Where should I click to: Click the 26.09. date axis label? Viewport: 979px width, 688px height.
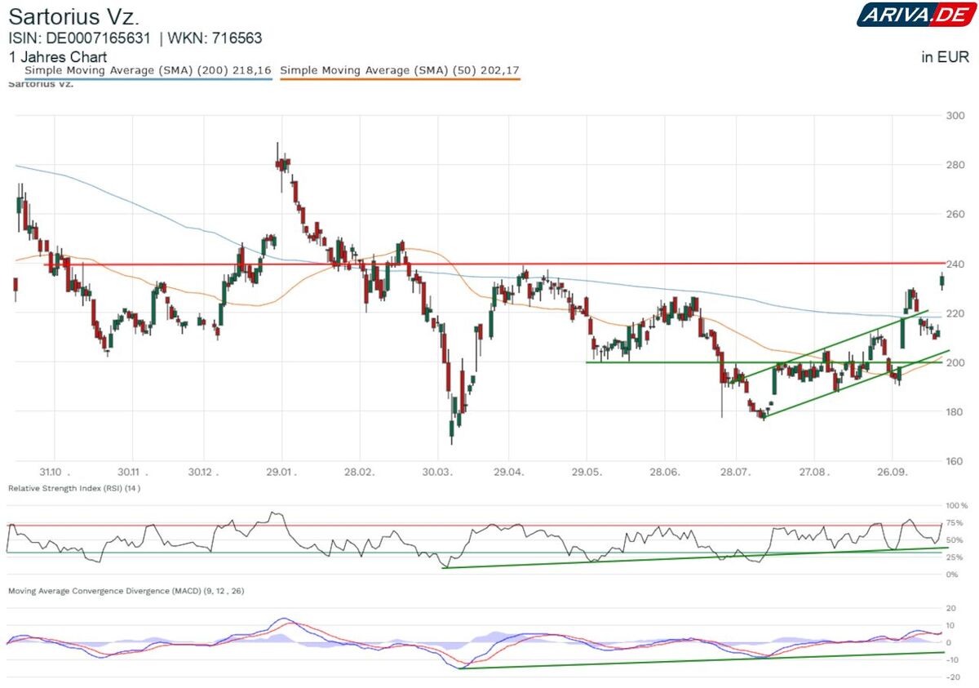pos(892,473)
